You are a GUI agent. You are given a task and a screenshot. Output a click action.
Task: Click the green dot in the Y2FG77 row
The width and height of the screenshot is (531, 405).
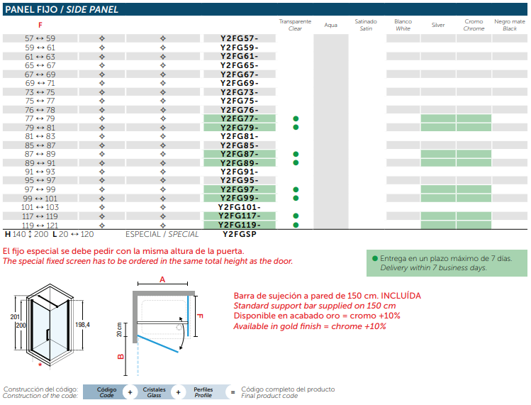[x=296, y=118]
